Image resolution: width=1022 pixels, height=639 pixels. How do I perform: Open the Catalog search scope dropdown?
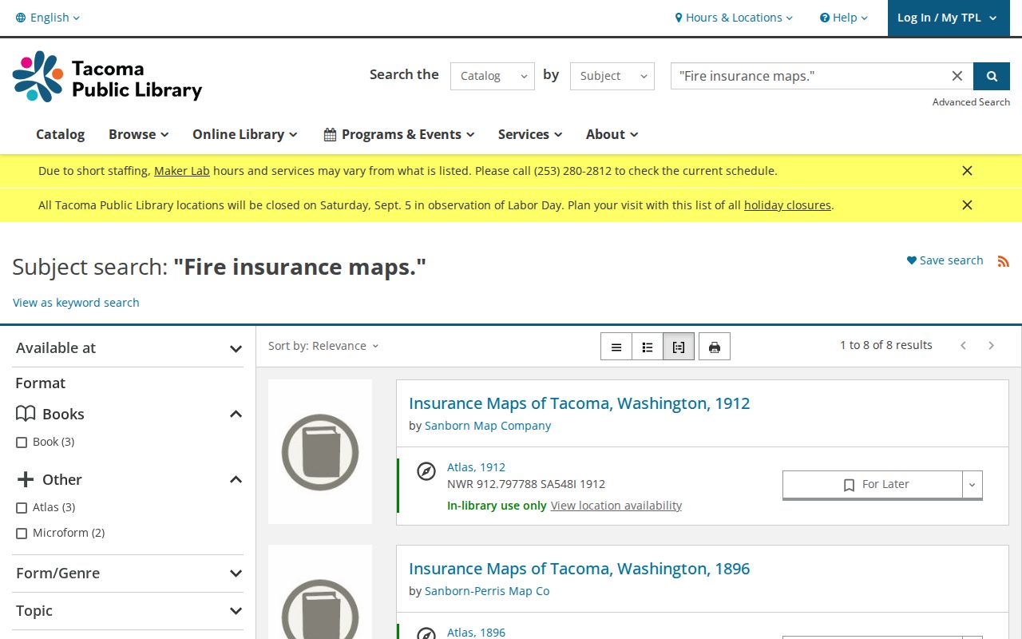493,76
